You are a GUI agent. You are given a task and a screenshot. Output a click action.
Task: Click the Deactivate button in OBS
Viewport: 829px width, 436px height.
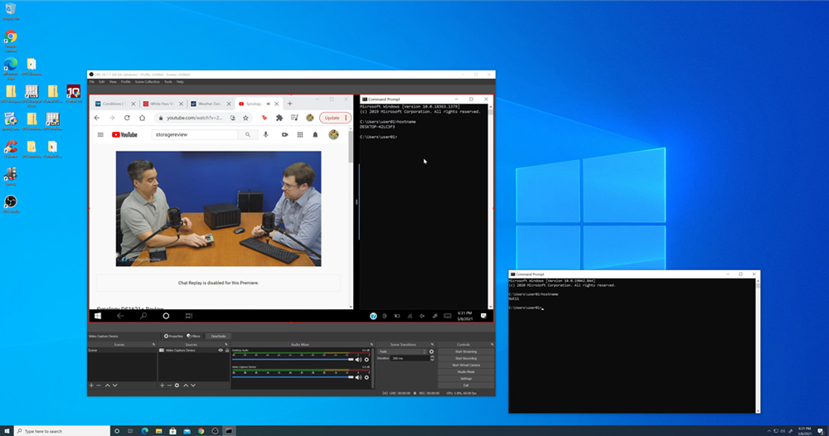(218, 336)
